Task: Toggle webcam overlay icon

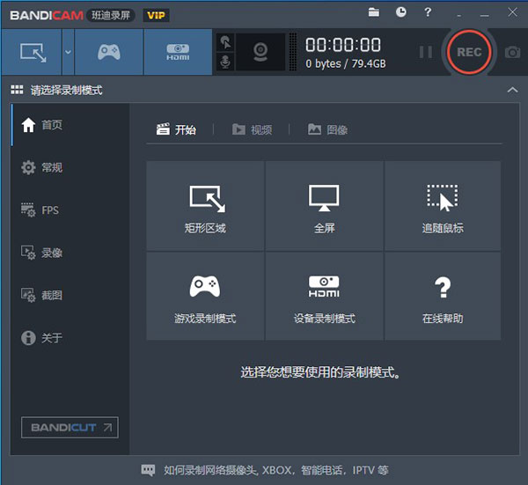Action: 260,52
